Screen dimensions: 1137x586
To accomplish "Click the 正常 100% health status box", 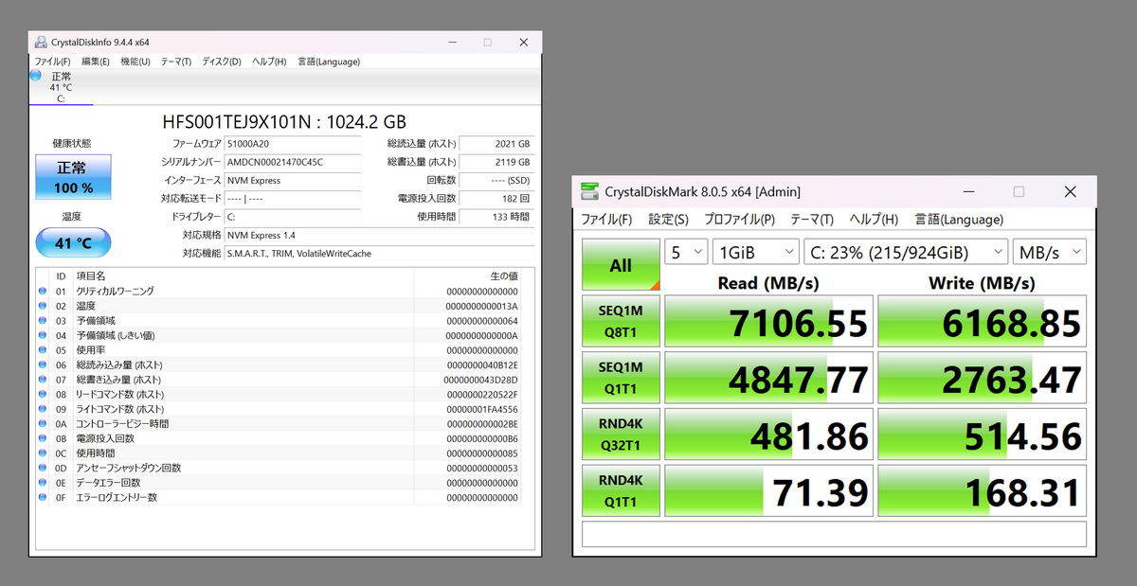I will [x=73, y=178].
